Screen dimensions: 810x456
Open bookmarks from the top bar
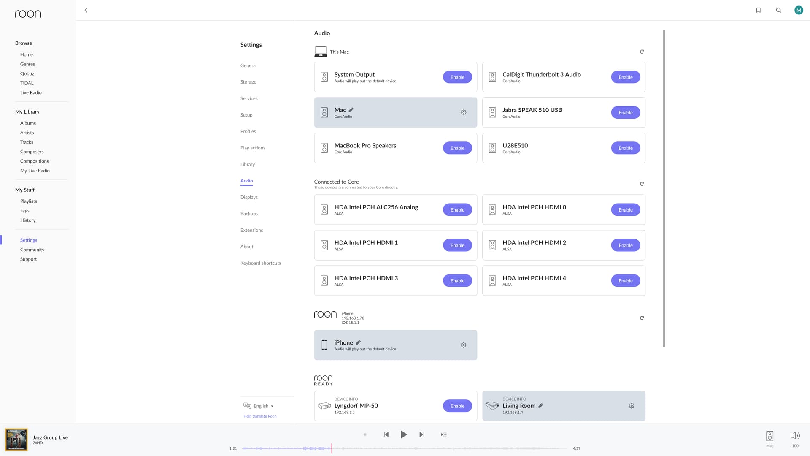click(758, 10)
